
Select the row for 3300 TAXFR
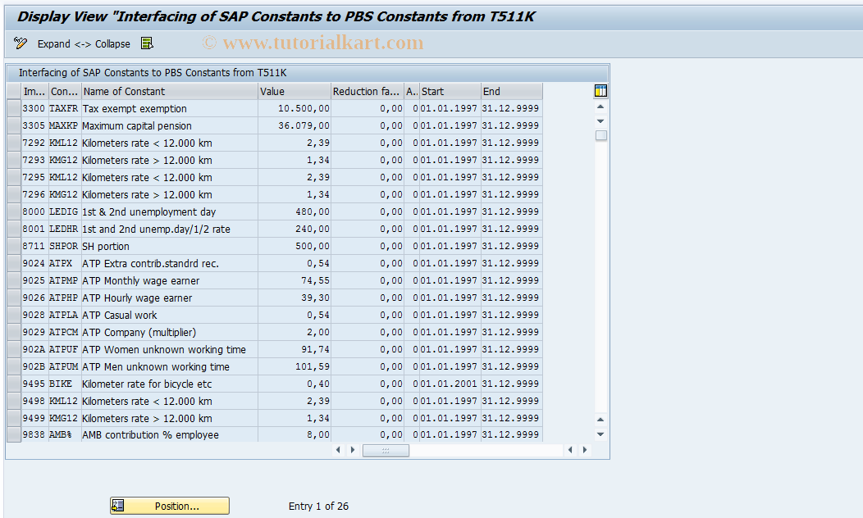tap(14, 108)
